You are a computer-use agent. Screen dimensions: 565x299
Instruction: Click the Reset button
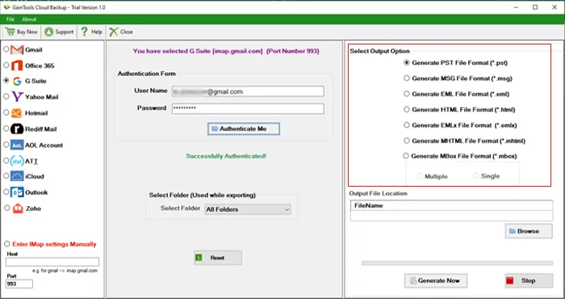tap(218, 258)
